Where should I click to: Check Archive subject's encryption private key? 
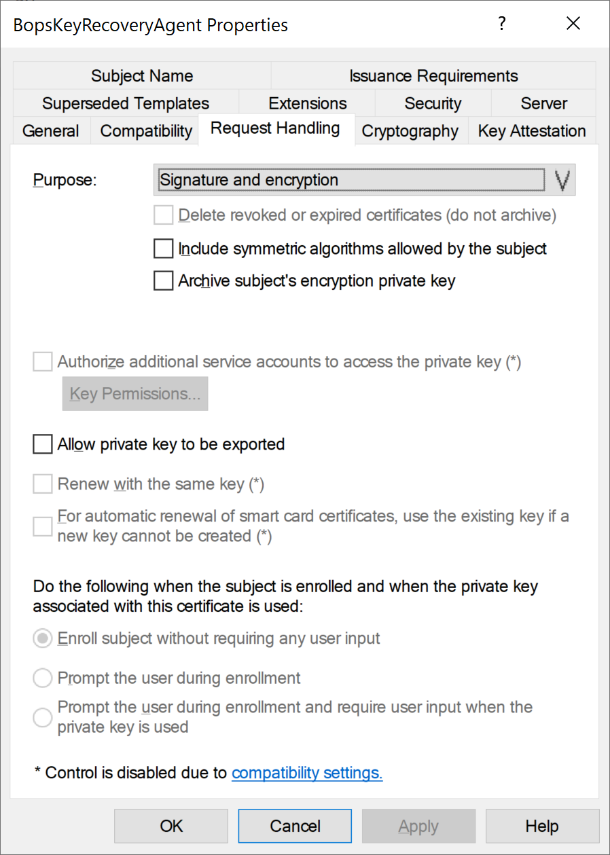click(164, 280)
